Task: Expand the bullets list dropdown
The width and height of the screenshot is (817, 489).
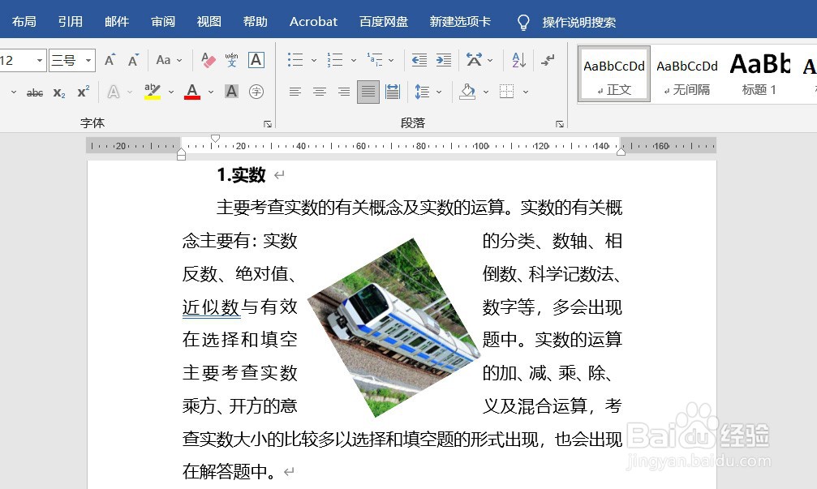Action: click(x=312, y=59)
